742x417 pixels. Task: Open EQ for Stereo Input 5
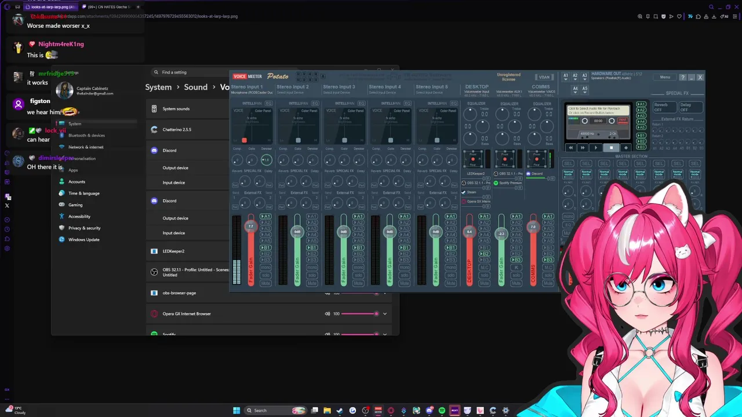point(453,103)
